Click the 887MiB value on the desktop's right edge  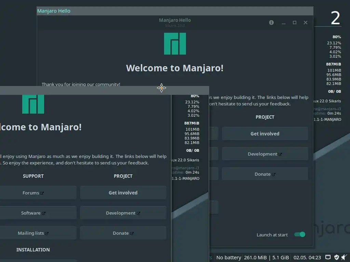[334, 64]
